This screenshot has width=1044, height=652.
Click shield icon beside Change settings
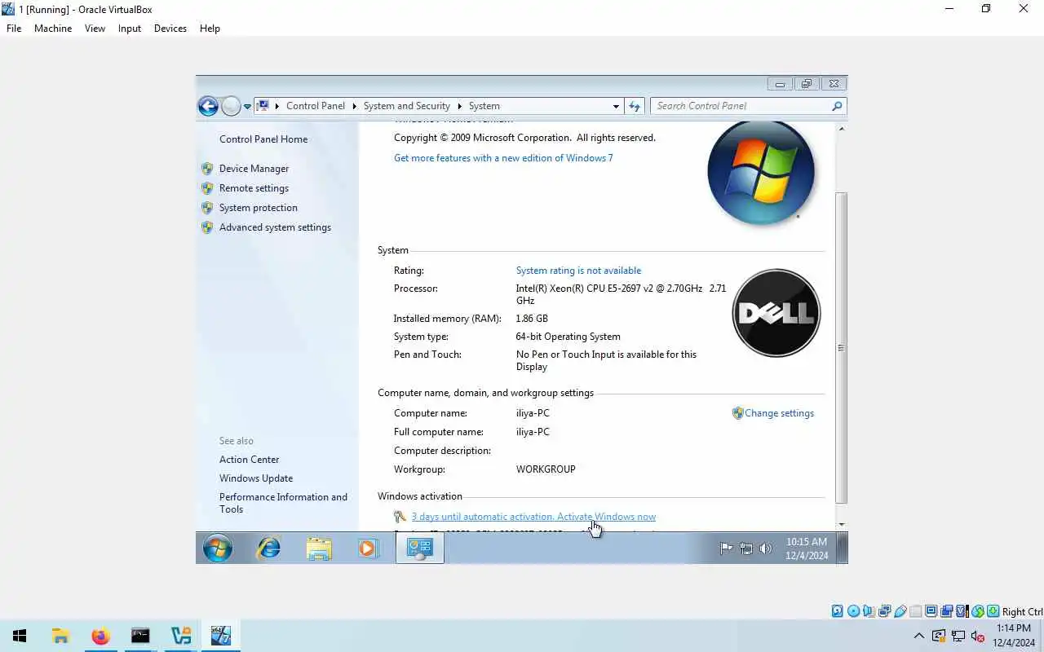[x=737, y=413]
